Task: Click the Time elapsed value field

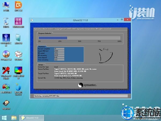Action: coord(59,58)
